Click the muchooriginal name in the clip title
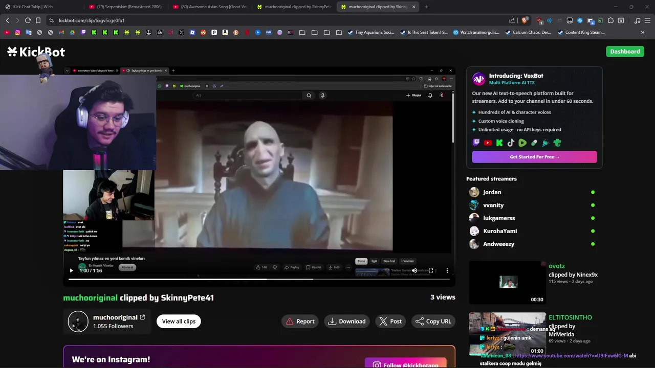The width and height of the screenshot is (655, 368). (91, 297)
